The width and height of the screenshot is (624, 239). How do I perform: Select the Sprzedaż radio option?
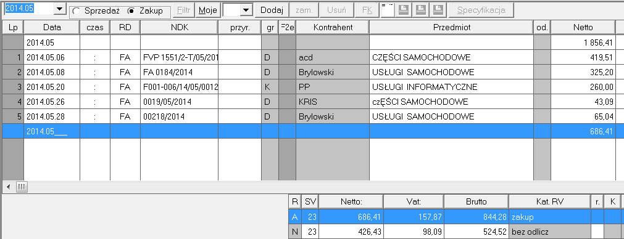pos(97,11)
